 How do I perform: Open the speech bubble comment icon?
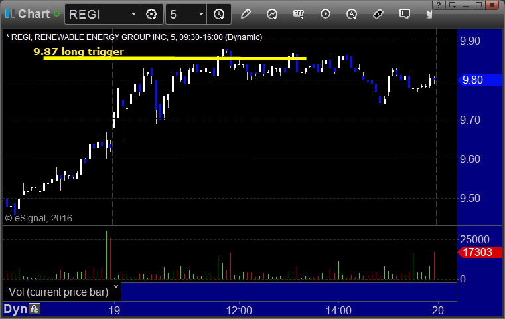(405, 14)
